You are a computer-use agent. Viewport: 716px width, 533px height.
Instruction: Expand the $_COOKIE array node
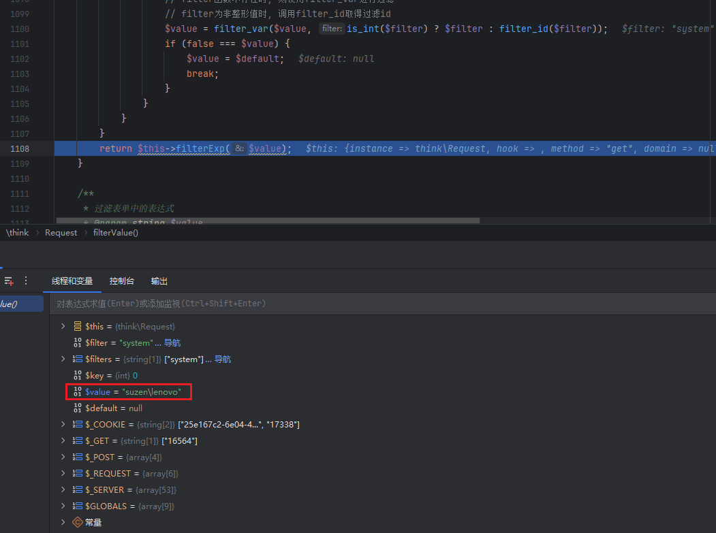point(63,424)
